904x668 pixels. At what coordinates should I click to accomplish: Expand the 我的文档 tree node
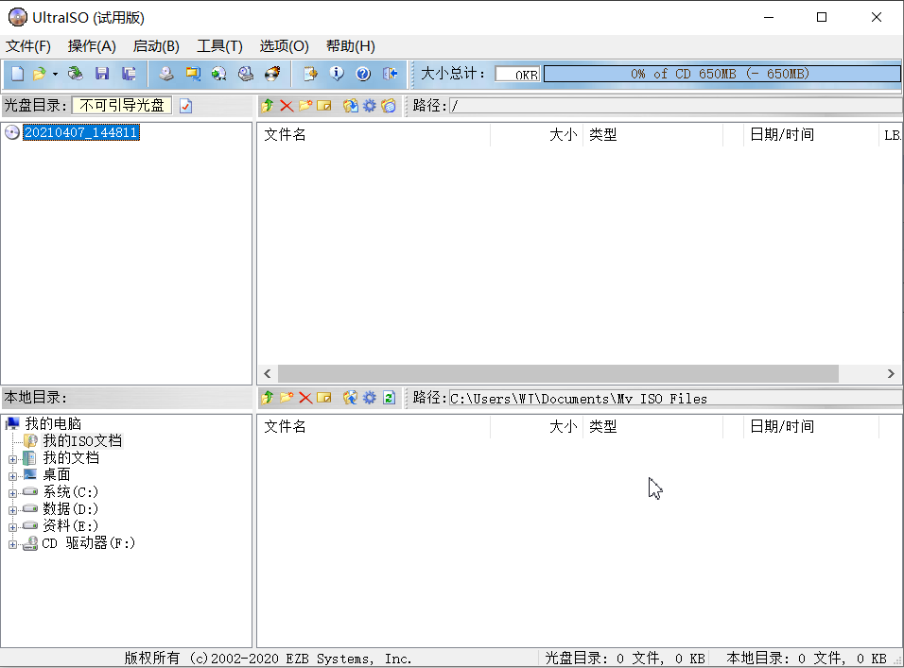(x=12, y=459)
